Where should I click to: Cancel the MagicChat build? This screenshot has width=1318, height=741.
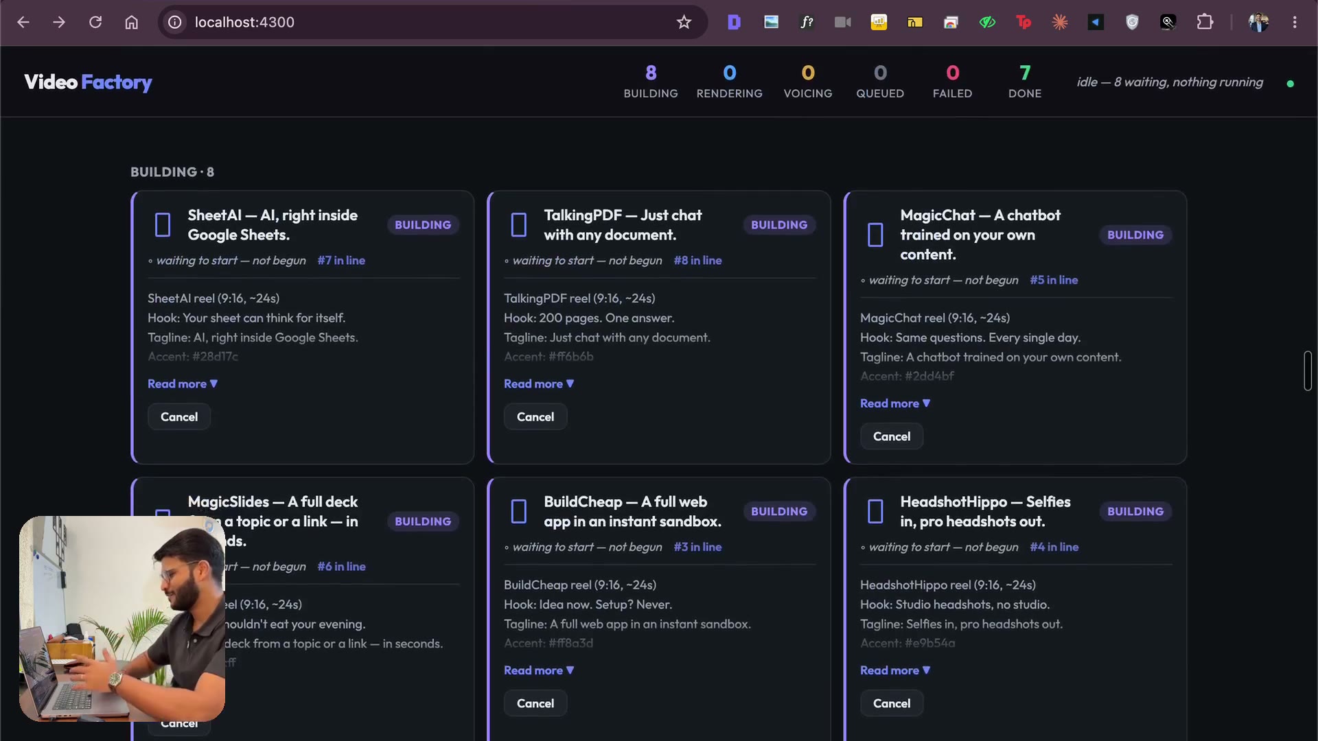pos(892,436)
